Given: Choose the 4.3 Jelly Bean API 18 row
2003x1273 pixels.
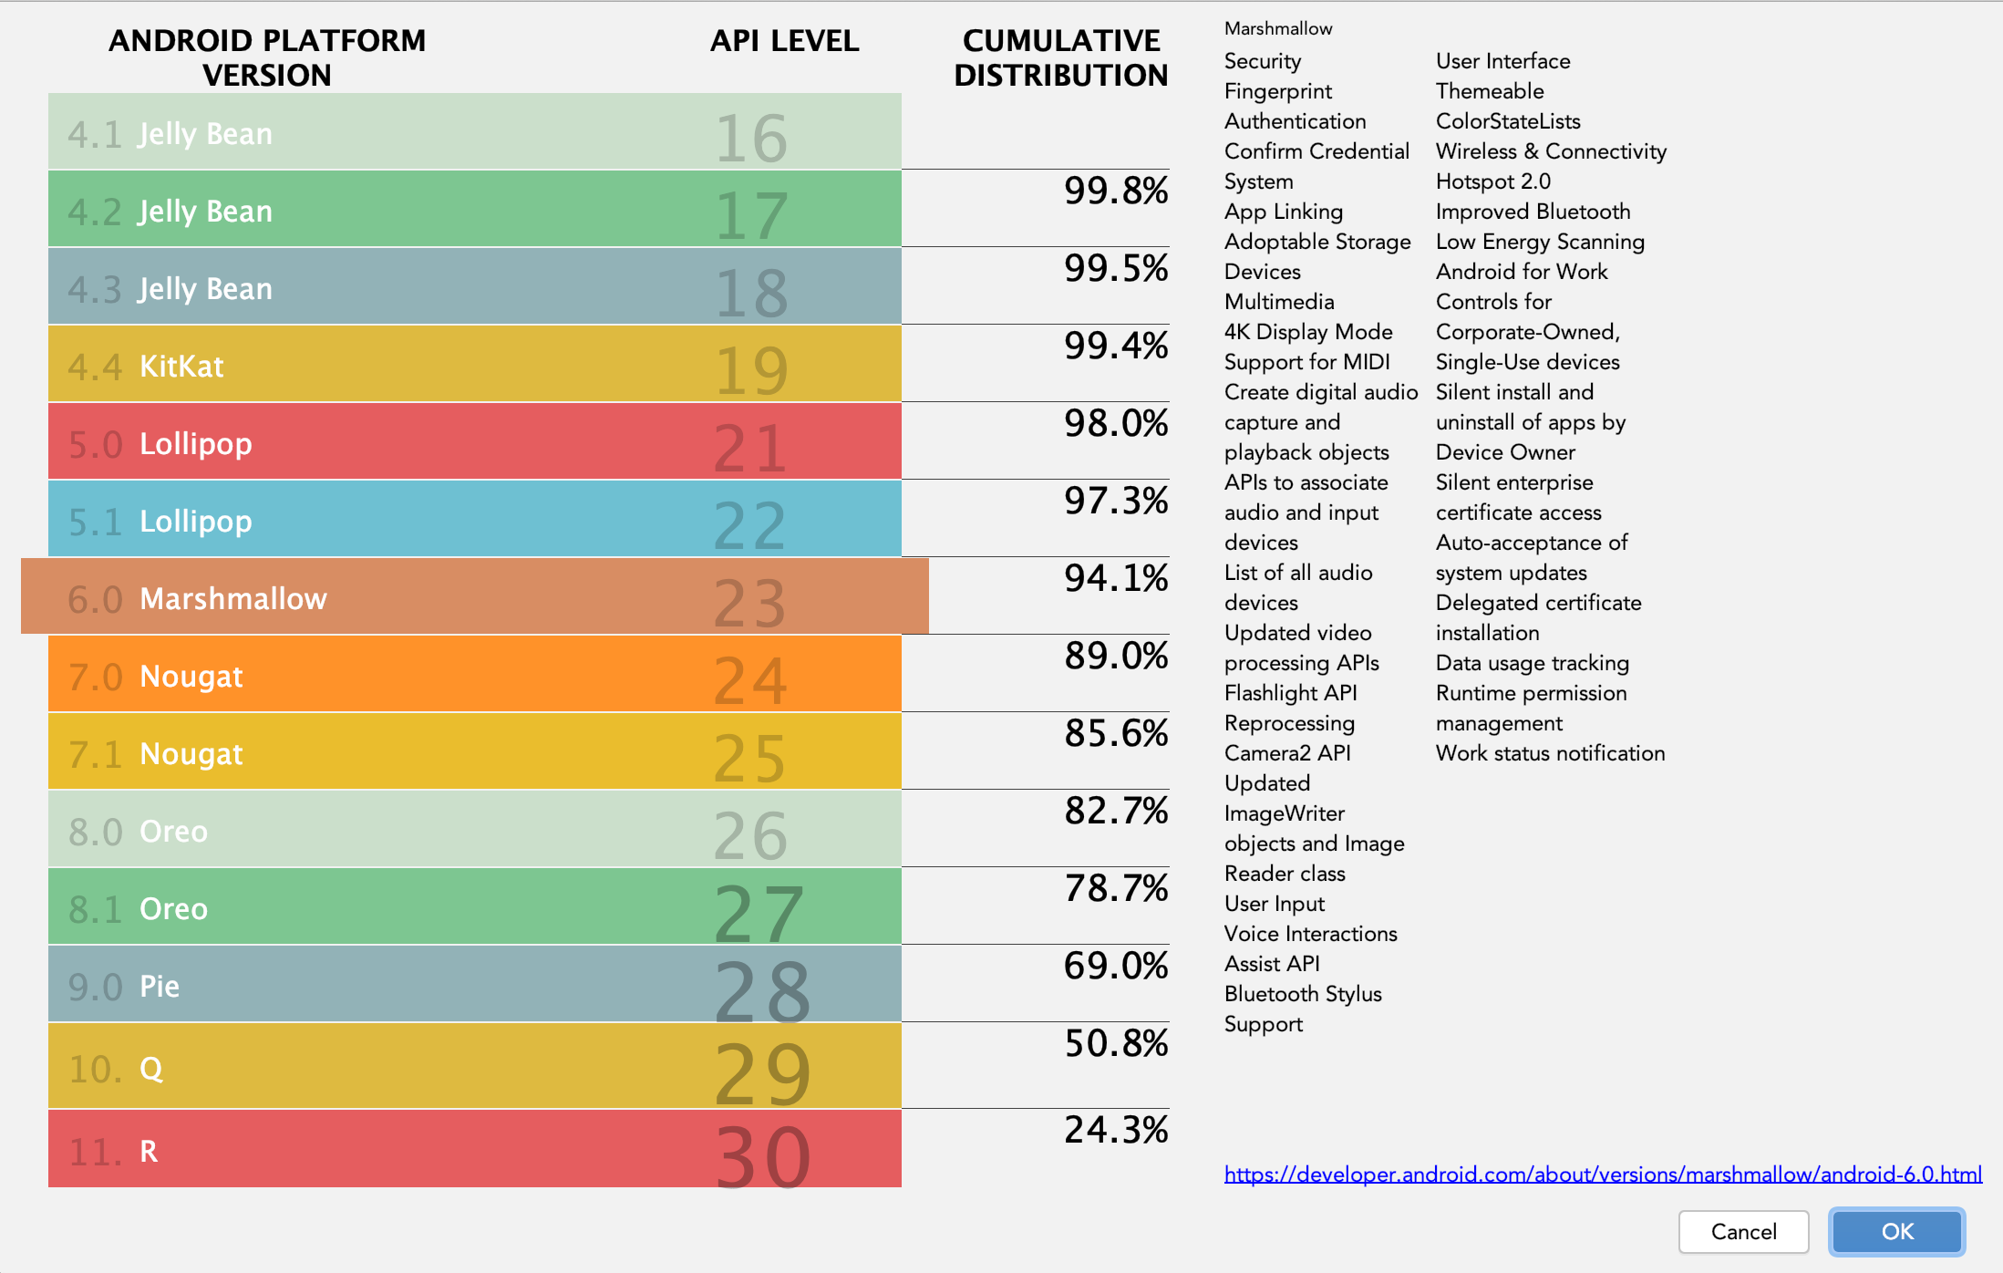Looking at the screenshot, I should [x=474, y=286].
